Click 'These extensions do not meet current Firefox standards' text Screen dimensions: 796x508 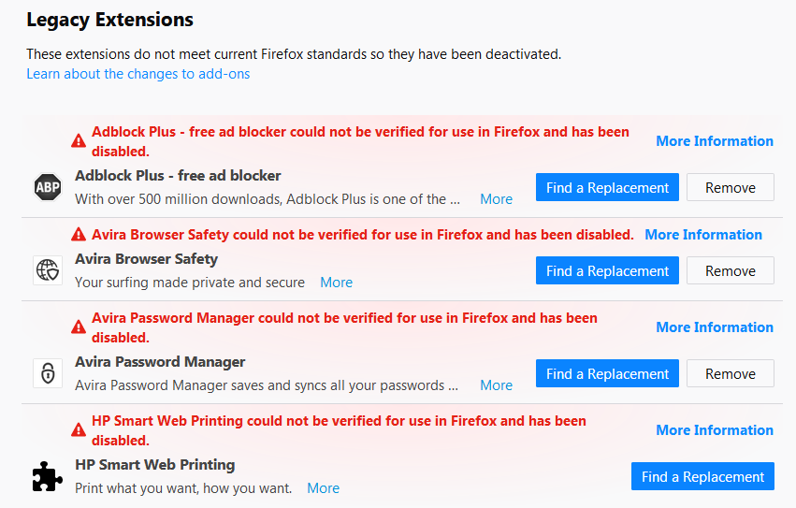[x=294, y=54]
